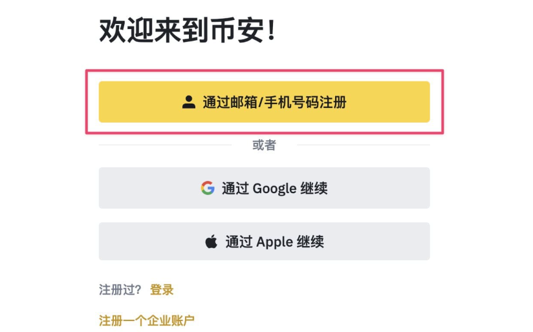Viewport: 533px width, 332px height.
Task: Click the Apple logo icon
Action: (212, 242)
